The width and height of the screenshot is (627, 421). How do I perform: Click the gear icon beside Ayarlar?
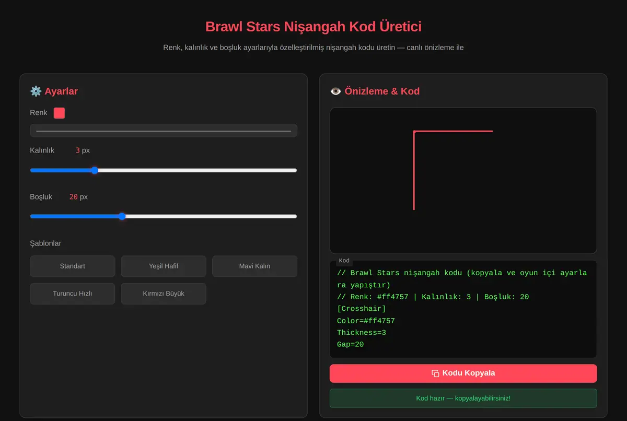pyautogui.click(x=36, y=91)
